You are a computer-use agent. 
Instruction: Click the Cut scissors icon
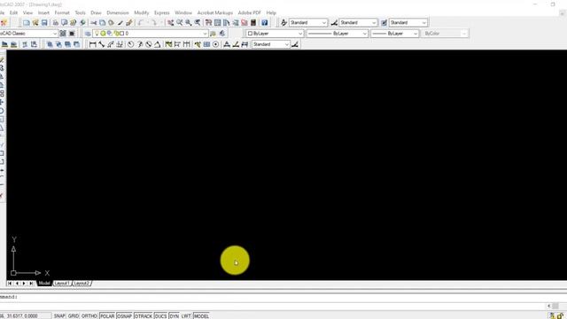point(94,23)
